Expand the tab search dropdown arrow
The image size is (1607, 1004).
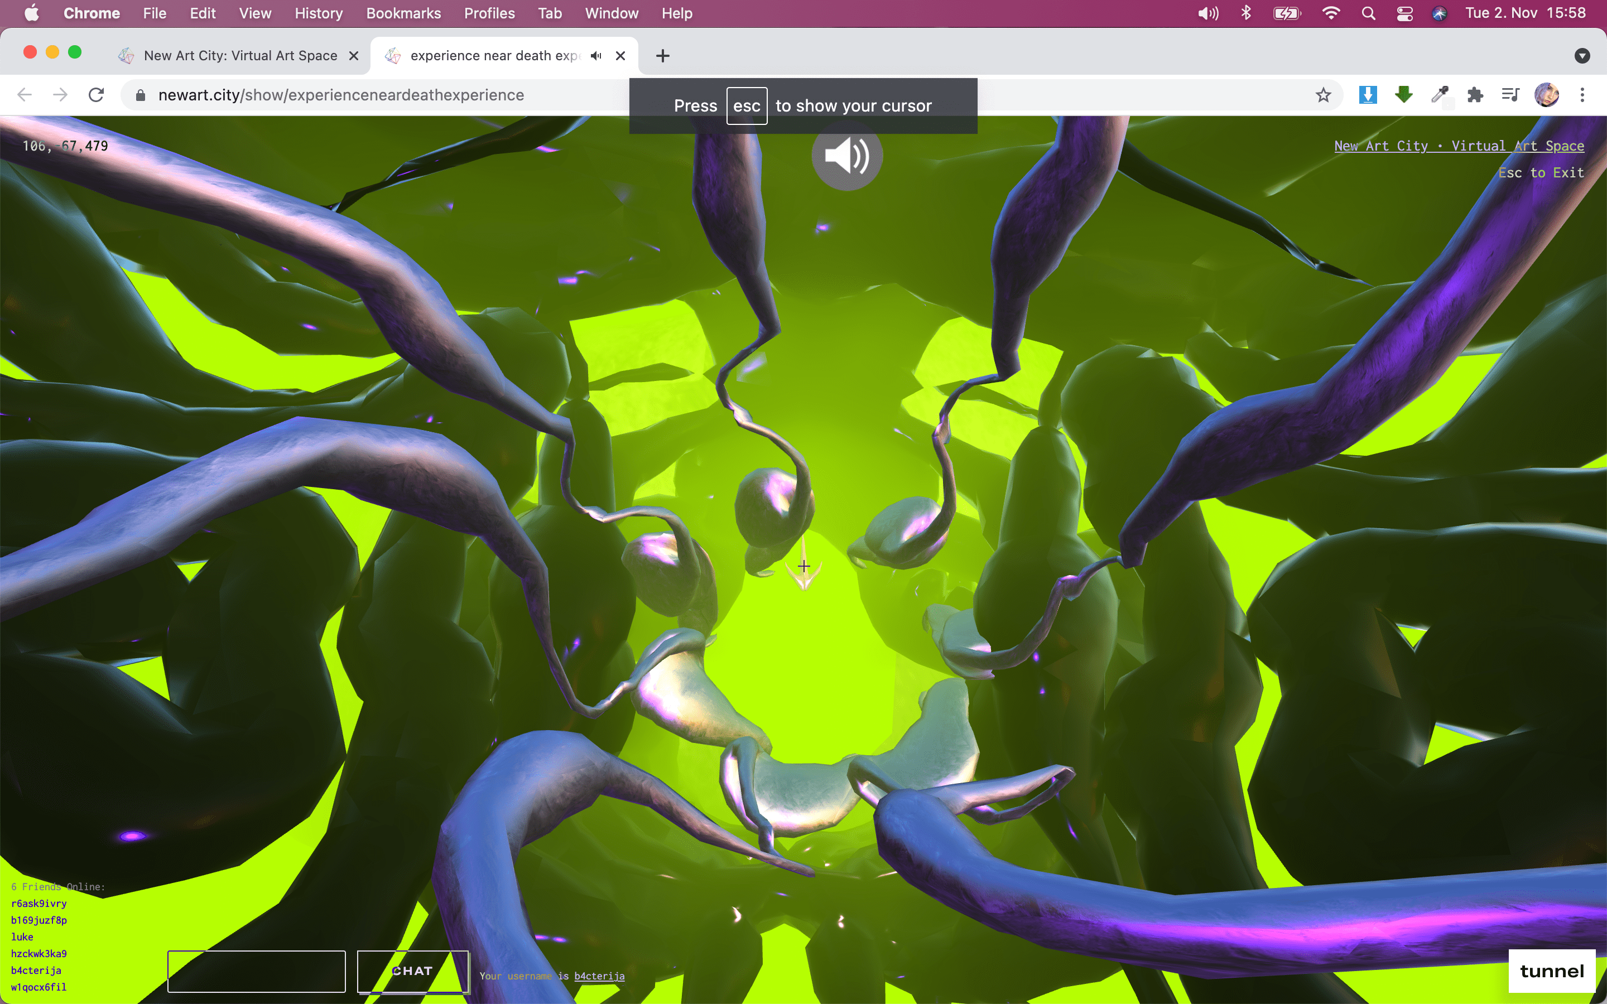pyautogui.click(x=1582, y=56)
